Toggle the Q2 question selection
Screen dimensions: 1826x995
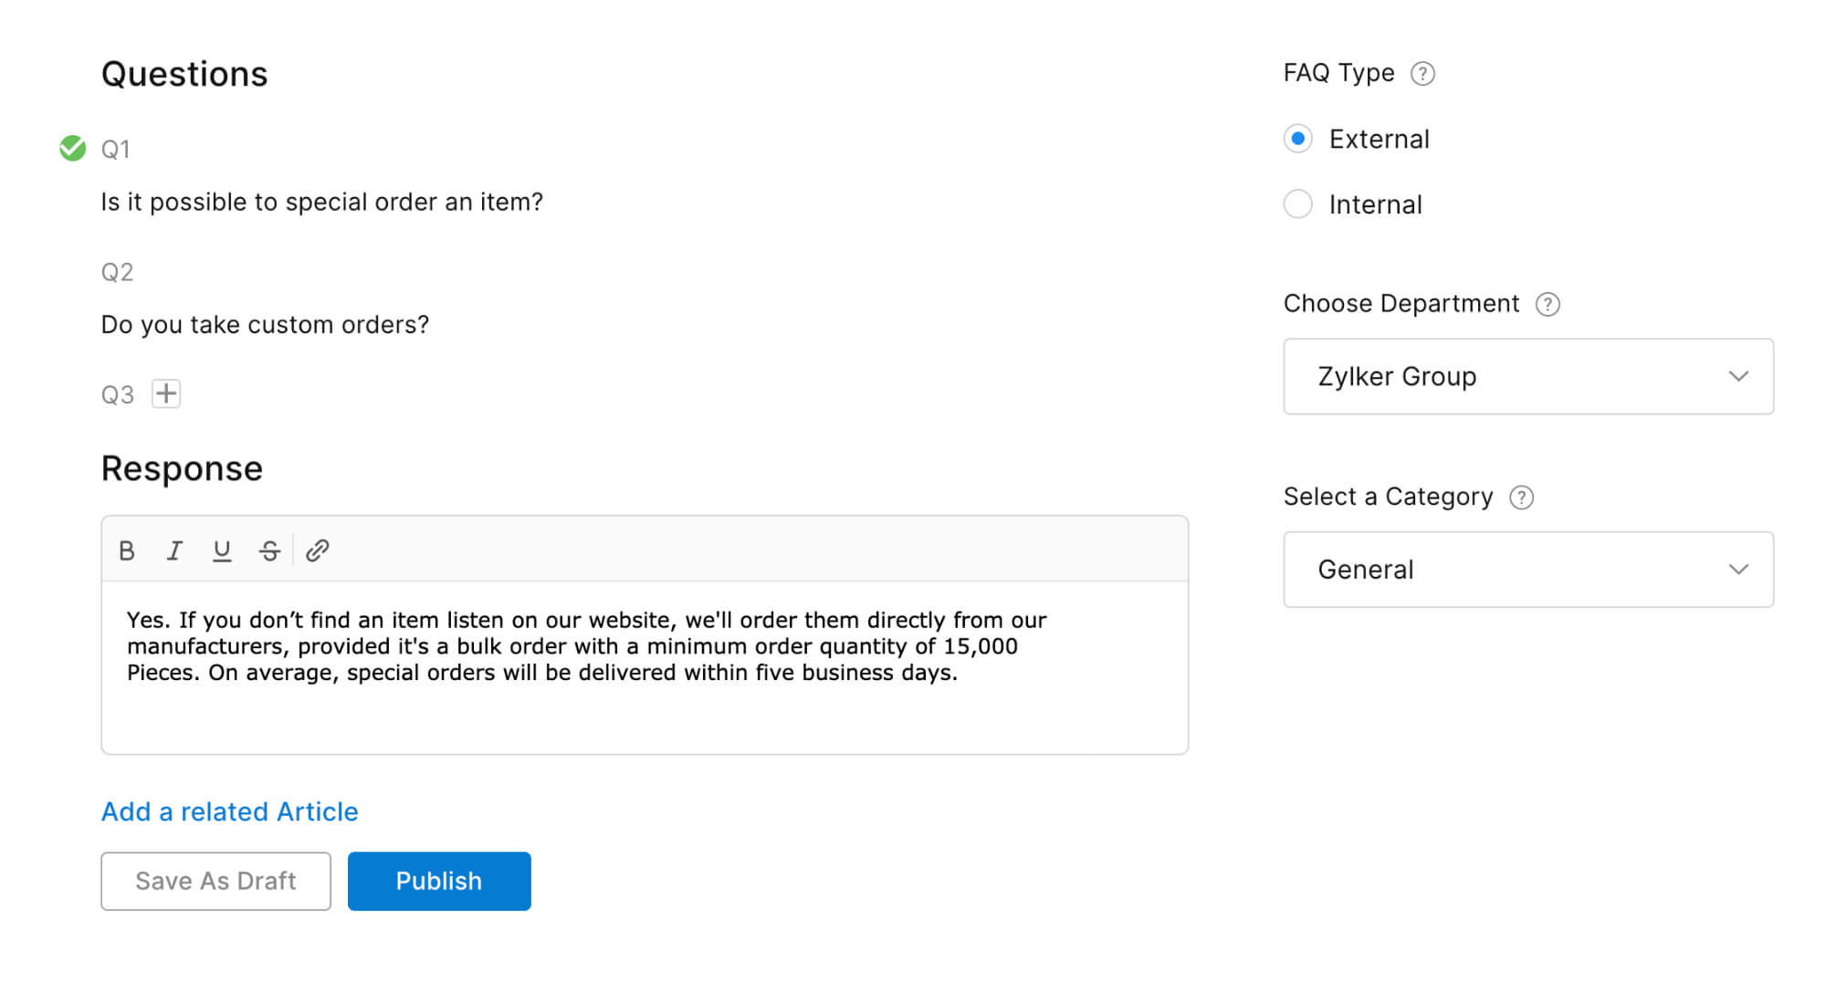pyautogui.click(x=74, y=271)
